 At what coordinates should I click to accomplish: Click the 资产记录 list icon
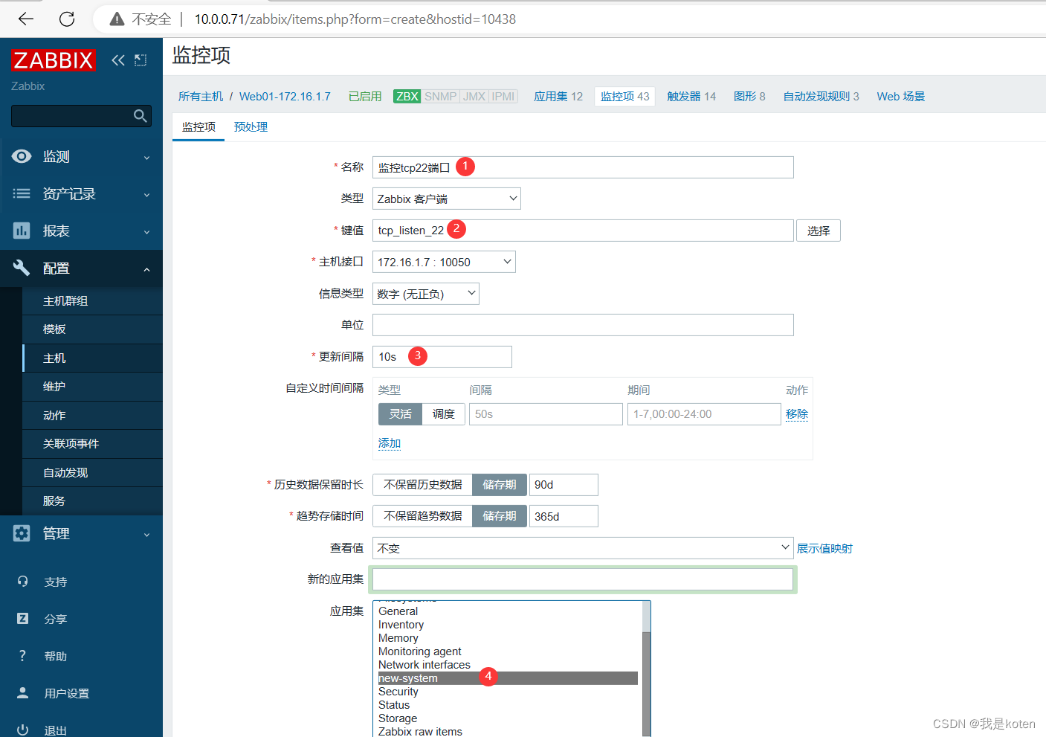tap(22, 193)
